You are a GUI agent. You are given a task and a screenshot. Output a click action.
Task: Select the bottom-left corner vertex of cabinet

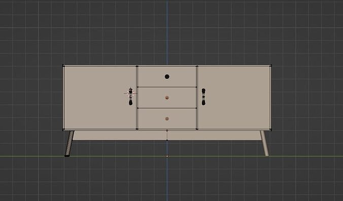pos(63,130)
